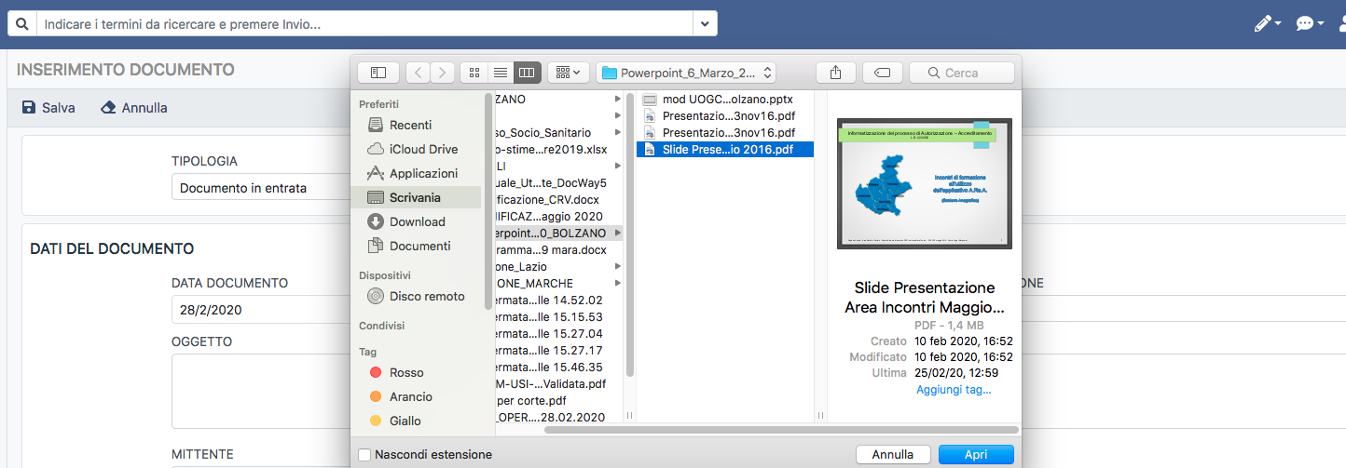The width and height of the screenshot is (1346, 468).
Task: Switch to list view in file dialog
Action: click(x=501, y=73)
